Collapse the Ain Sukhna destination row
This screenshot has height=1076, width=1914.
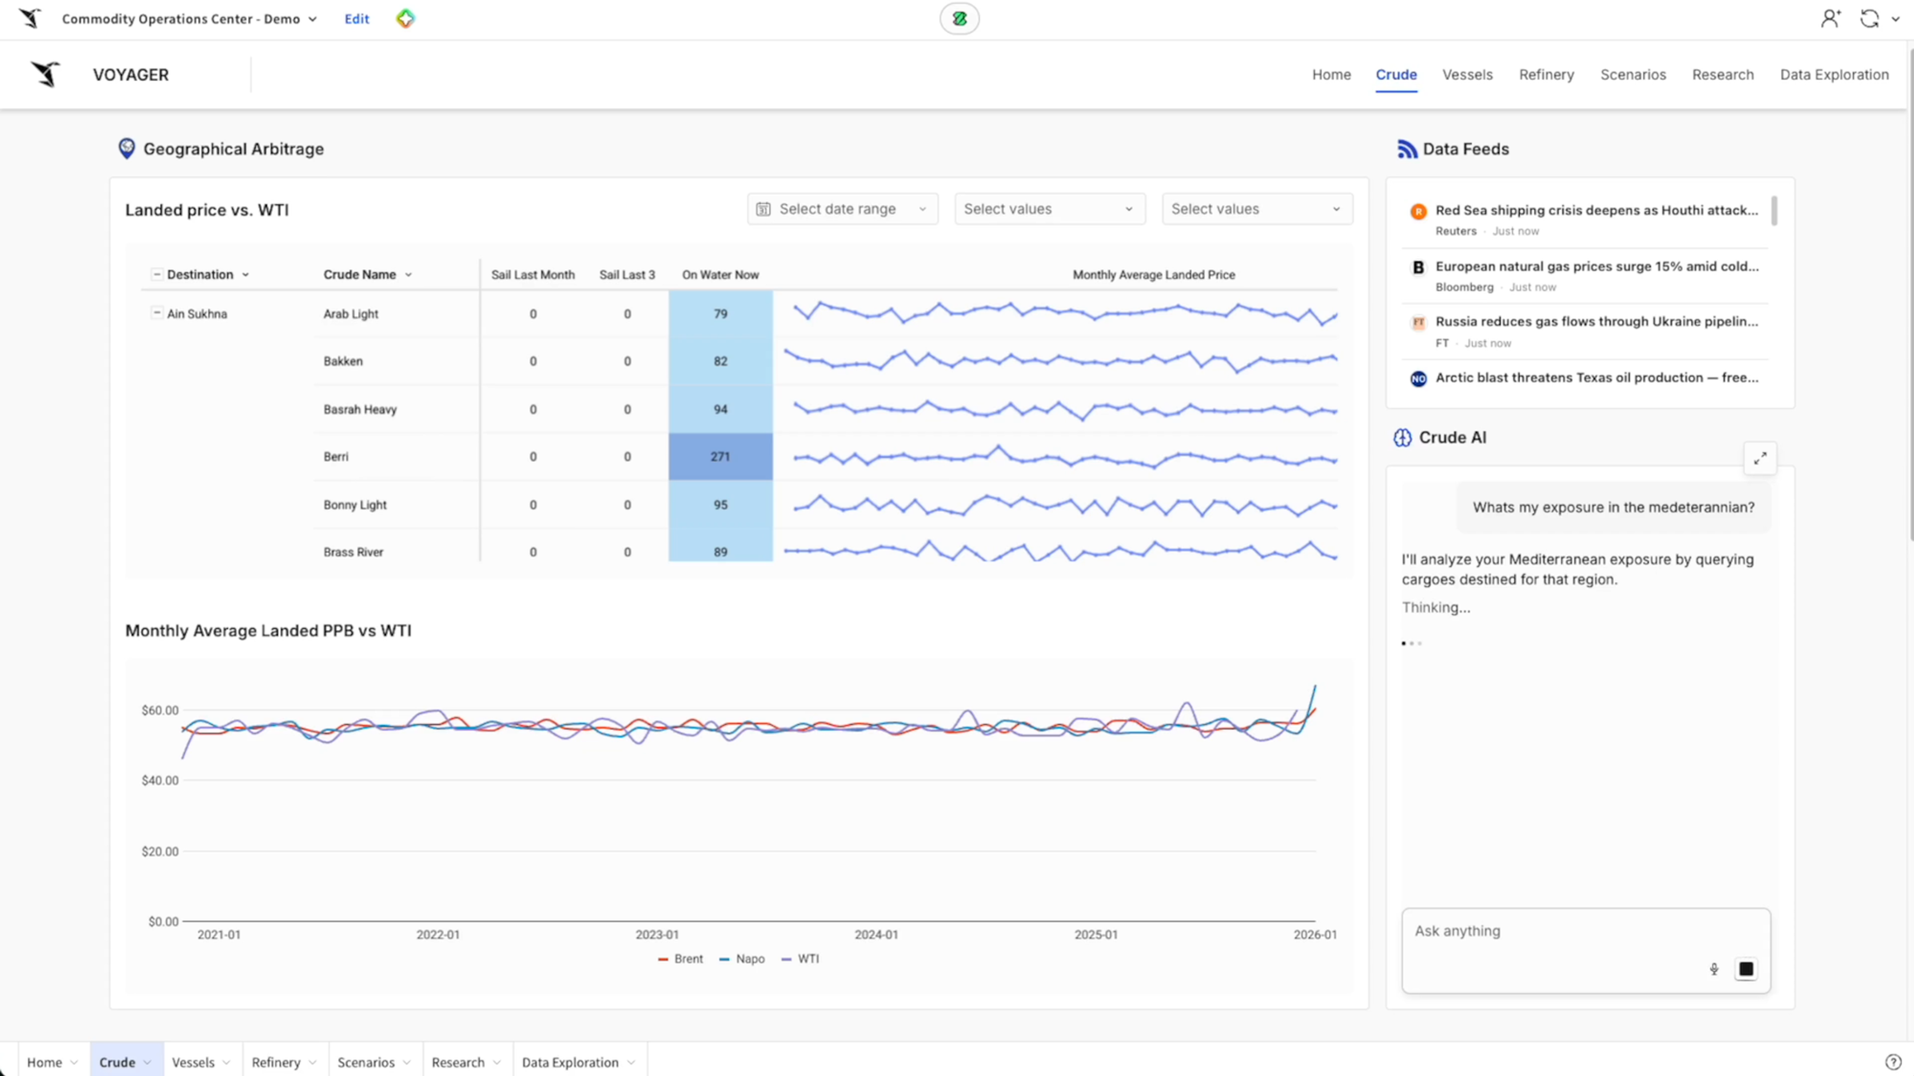click(157, 313)
